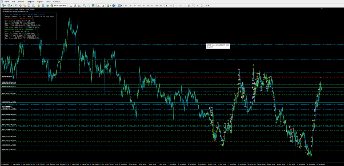The width and height of the screenshot is (344, 166).
Task: Open the Вставка menu
Action: pos(21,2)
